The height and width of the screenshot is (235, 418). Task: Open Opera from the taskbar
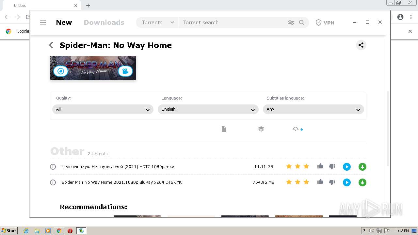(70, 231)
